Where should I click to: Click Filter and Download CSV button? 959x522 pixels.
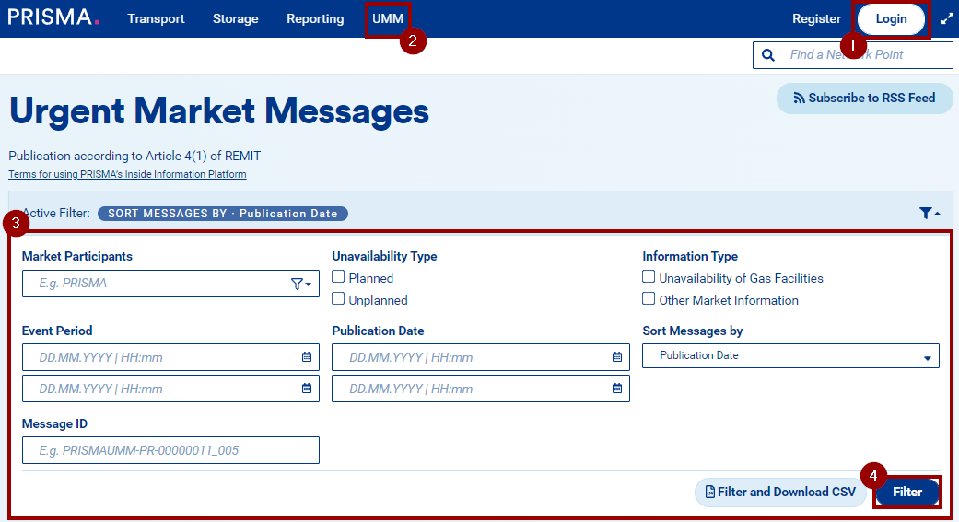(780, 492)
